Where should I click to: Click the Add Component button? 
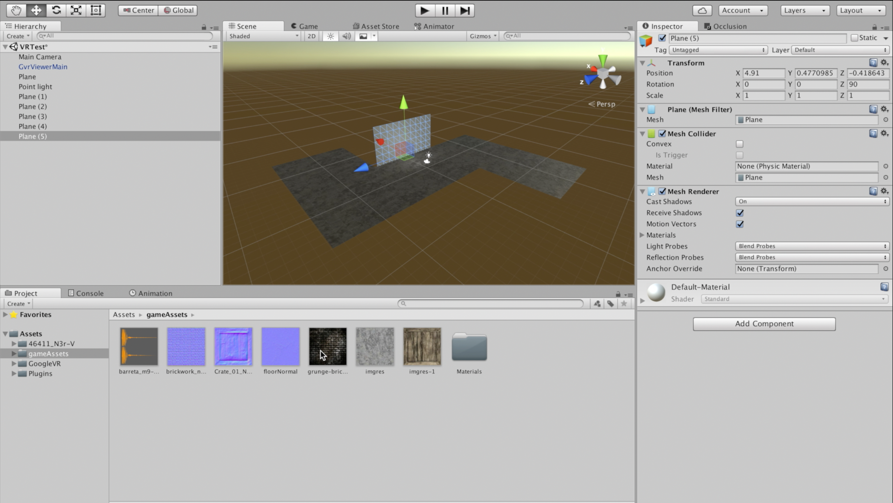pyautogui.click(x=764, y=324)
